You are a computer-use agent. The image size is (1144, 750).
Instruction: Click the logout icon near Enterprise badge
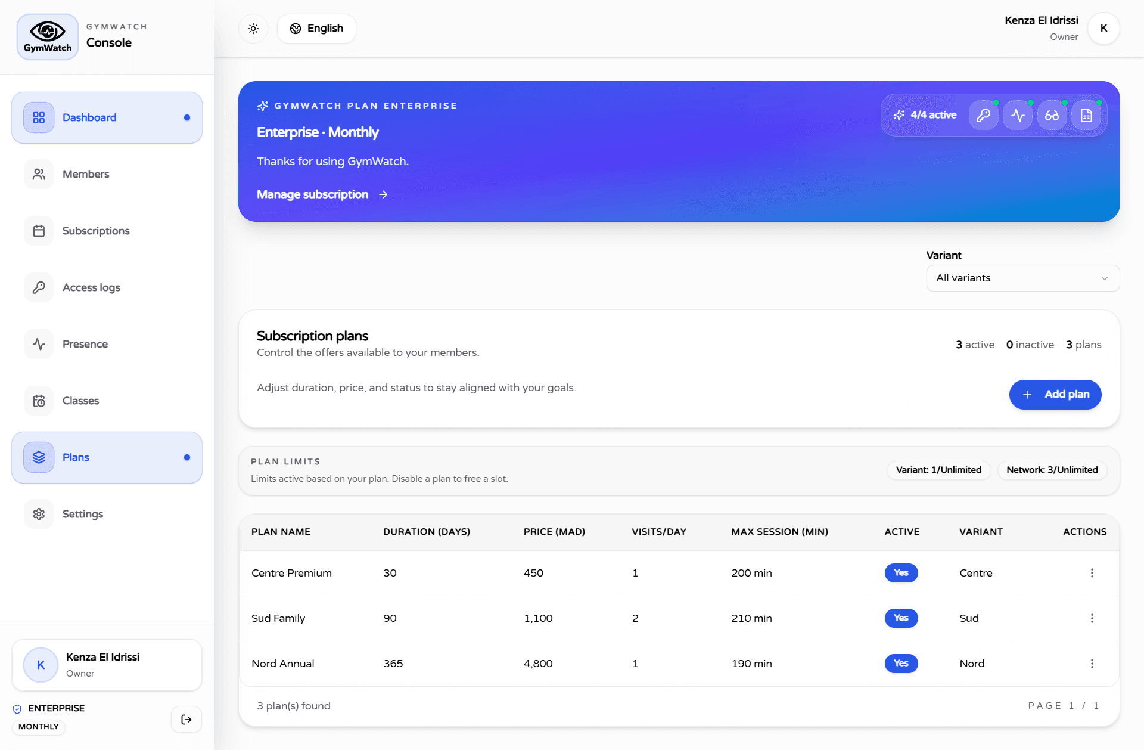click(186, 720)
